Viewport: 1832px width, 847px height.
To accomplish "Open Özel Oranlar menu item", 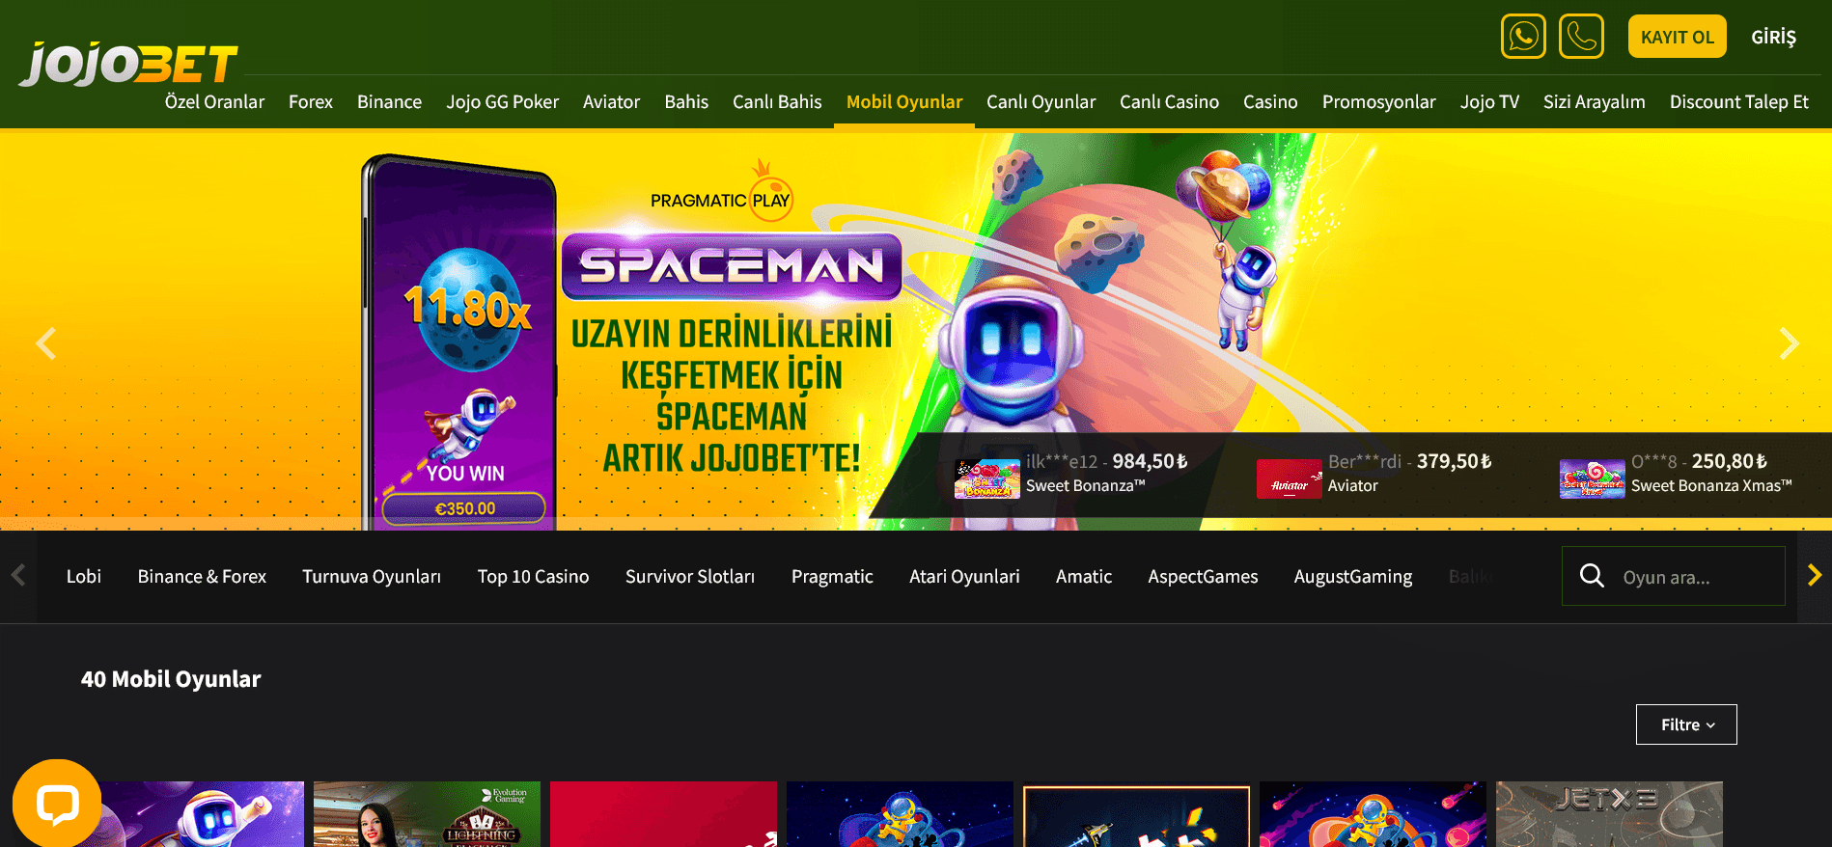I will [214, 101].
